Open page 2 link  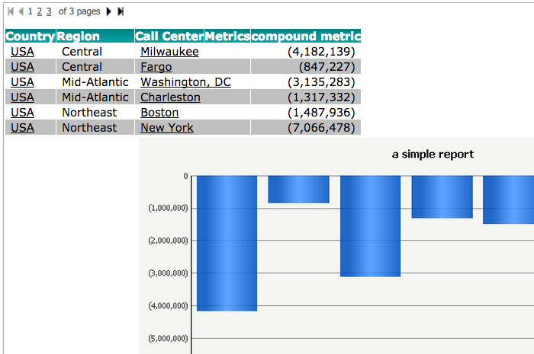[x=40, y=11]
